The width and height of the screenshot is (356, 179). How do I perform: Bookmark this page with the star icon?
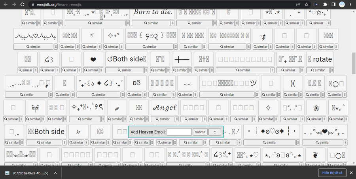click(x=306, y=4)
